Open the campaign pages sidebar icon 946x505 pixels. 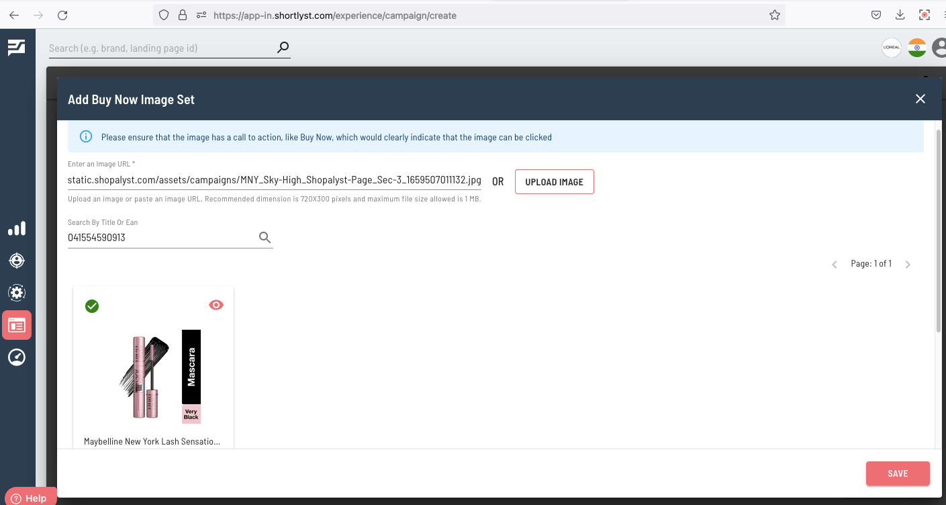tap(17, 326)
